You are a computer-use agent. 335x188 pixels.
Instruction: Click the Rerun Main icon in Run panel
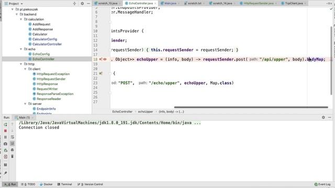pos(6,124)
